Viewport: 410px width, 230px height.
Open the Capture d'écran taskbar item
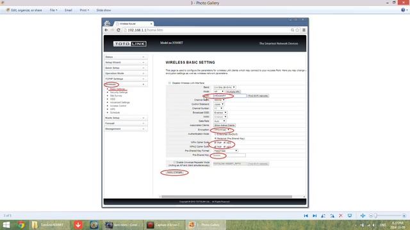pos(164,225)
